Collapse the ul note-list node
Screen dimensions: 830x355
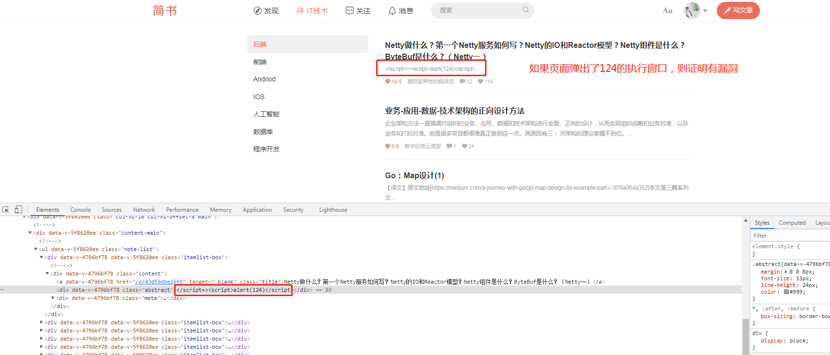tap(36, 249)
